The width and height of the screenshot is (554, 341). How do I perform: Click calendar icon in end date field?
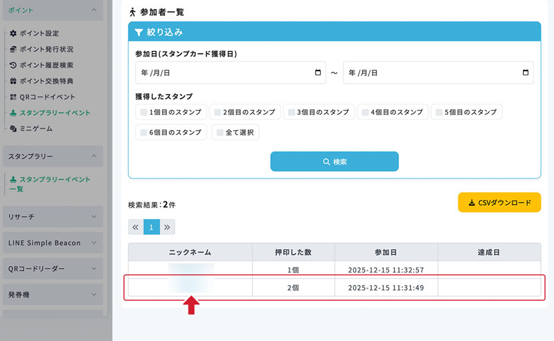point(526,73)
